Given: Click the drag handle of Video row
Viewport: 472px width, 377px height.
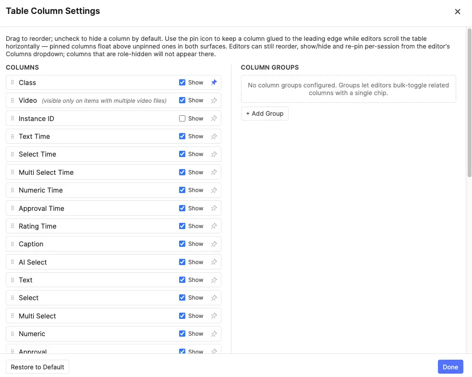Looking at the screenshot, I should tap(12, 100).
